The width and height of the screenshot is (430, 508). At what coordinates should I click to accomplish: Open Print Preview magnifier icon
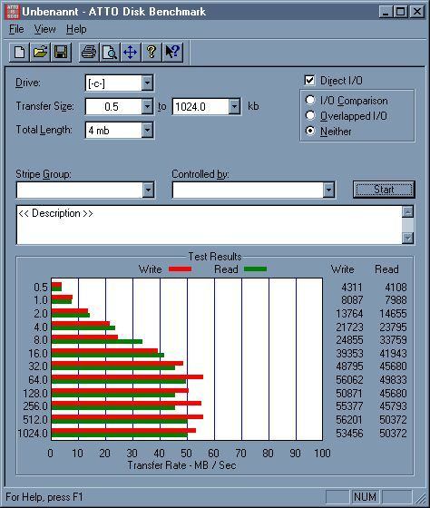[110, 52]
